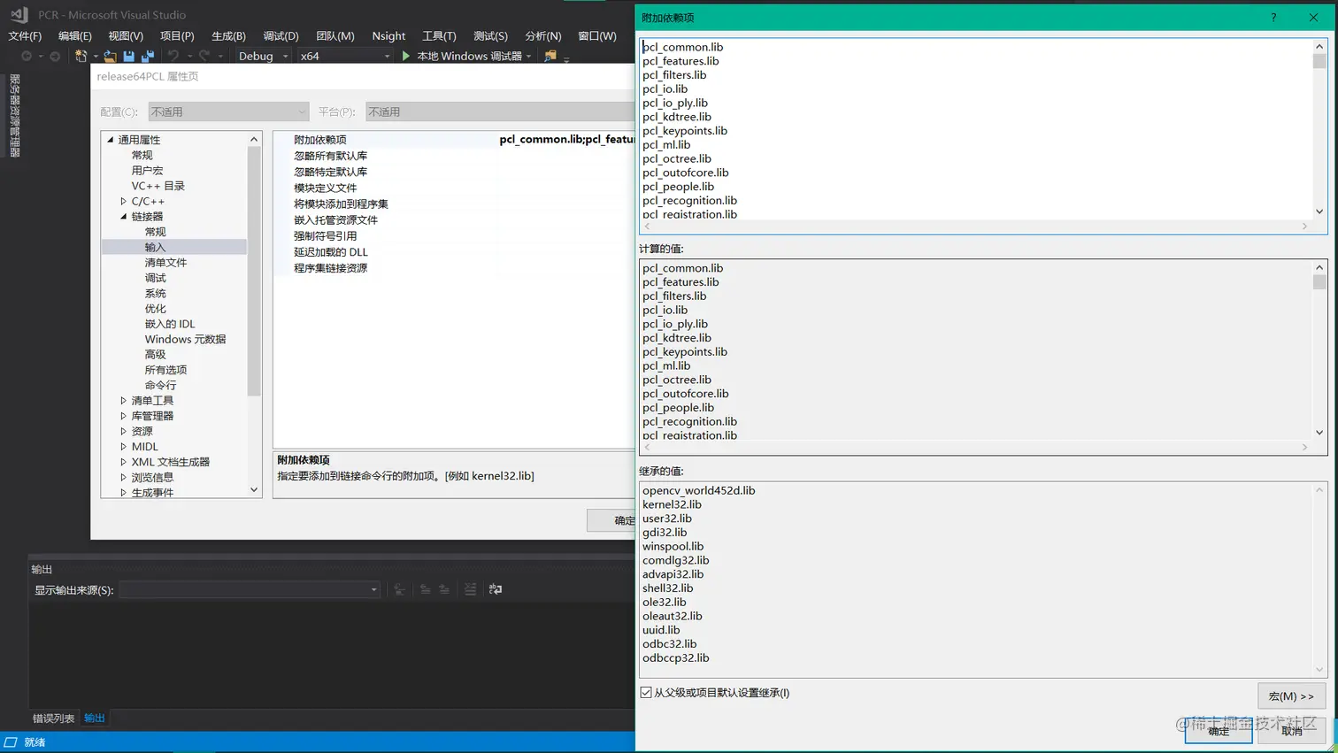Click the Open File folder icon
This screenshot has height=753, width=1338.
click(x=109, y=56)
